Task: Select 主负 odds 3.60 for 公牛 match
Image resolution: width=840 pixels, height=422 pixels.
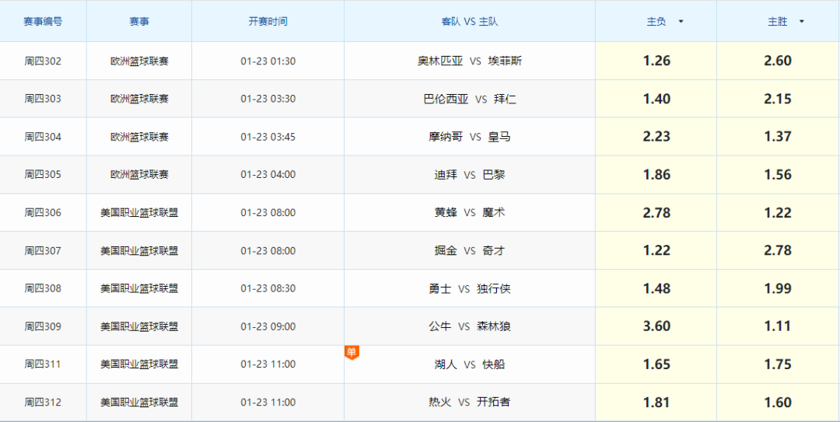Action: pyautogui.click(x=656, y=326)
